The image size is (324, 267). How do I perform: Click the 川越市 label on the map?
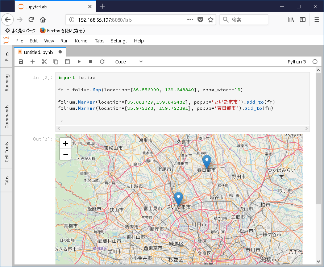[136, 186]
